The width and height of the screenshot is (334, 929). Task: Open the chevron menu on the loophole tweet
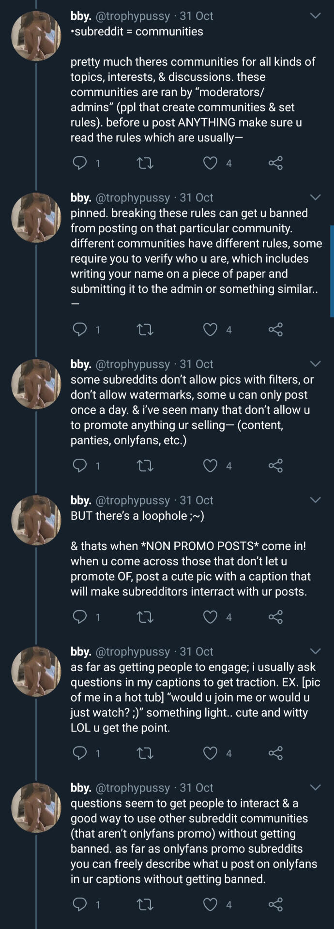pyautogui.click(x=315, y=500)
